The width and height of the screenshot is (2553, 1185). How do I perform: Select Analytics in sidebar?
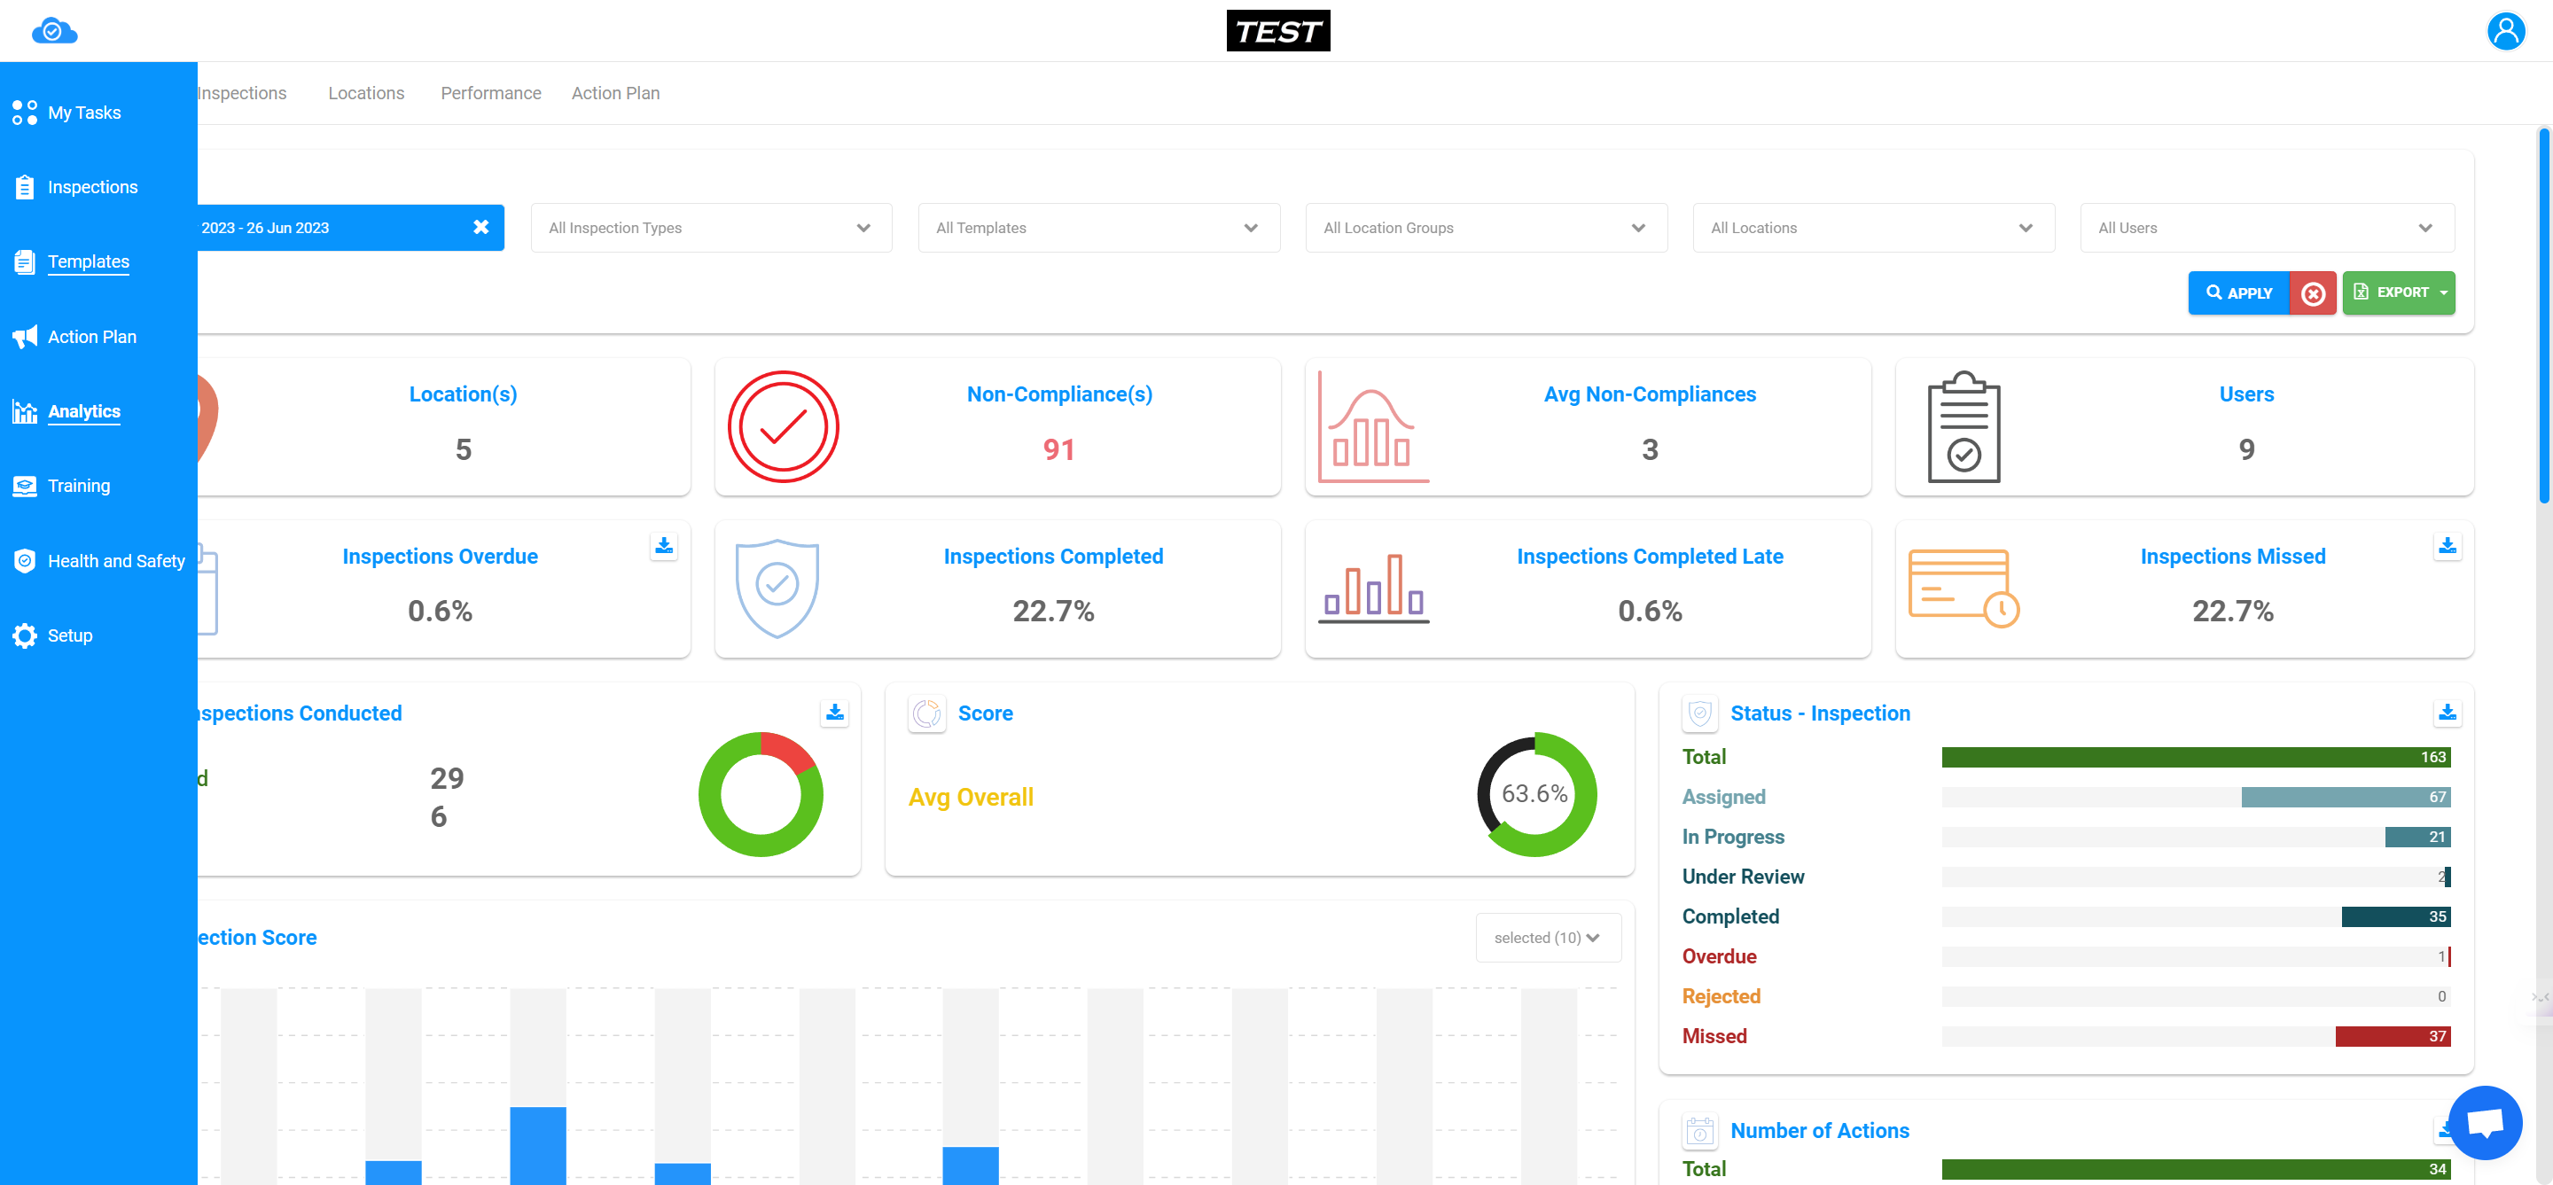84,411
